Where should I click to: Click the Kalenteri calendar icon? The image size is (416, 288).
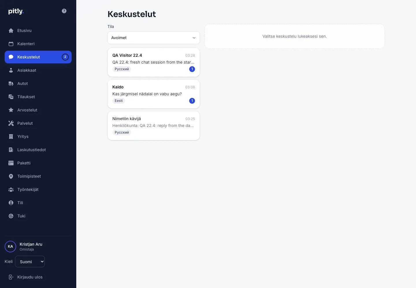(x=11, y=44)
